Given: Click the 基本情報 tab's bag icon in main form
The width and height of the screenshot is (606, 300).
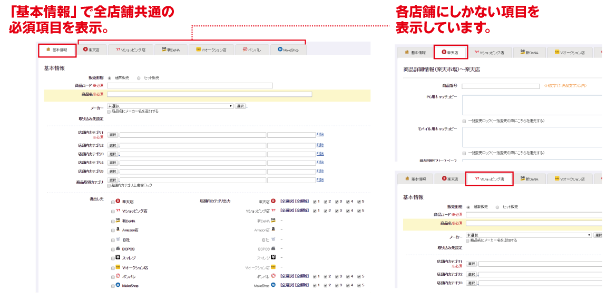Looking at the screenshot, I should point(48,49).
